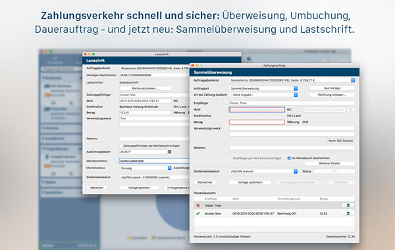Image resolution: width=395 pixels, height=250 pixels.
Task: Maximize the Lastschrift window via green button
Action: point(93,55)
